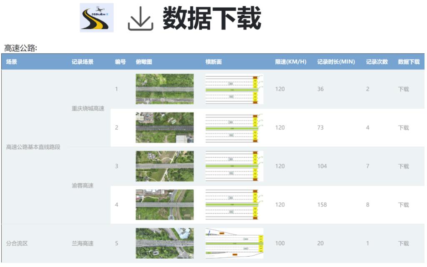
Task: View cross-section diagram of row 3
Action: pos(234,166)
